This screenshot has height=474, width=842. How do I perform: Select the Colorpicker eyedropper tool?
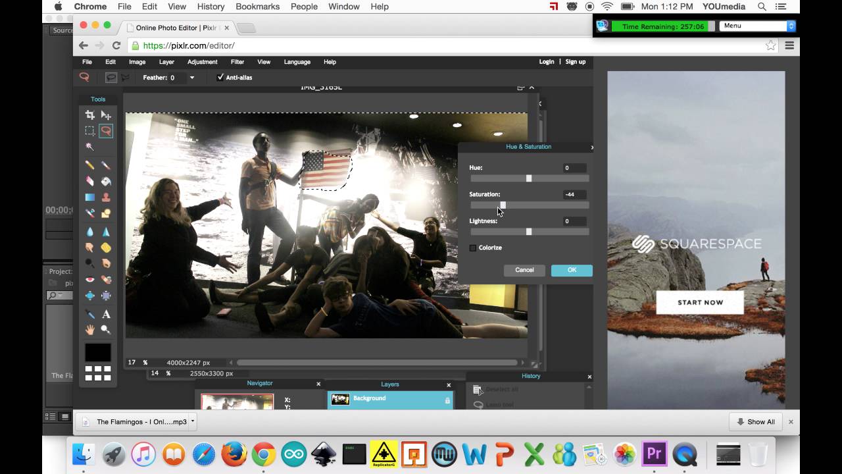tap(90, 314)
